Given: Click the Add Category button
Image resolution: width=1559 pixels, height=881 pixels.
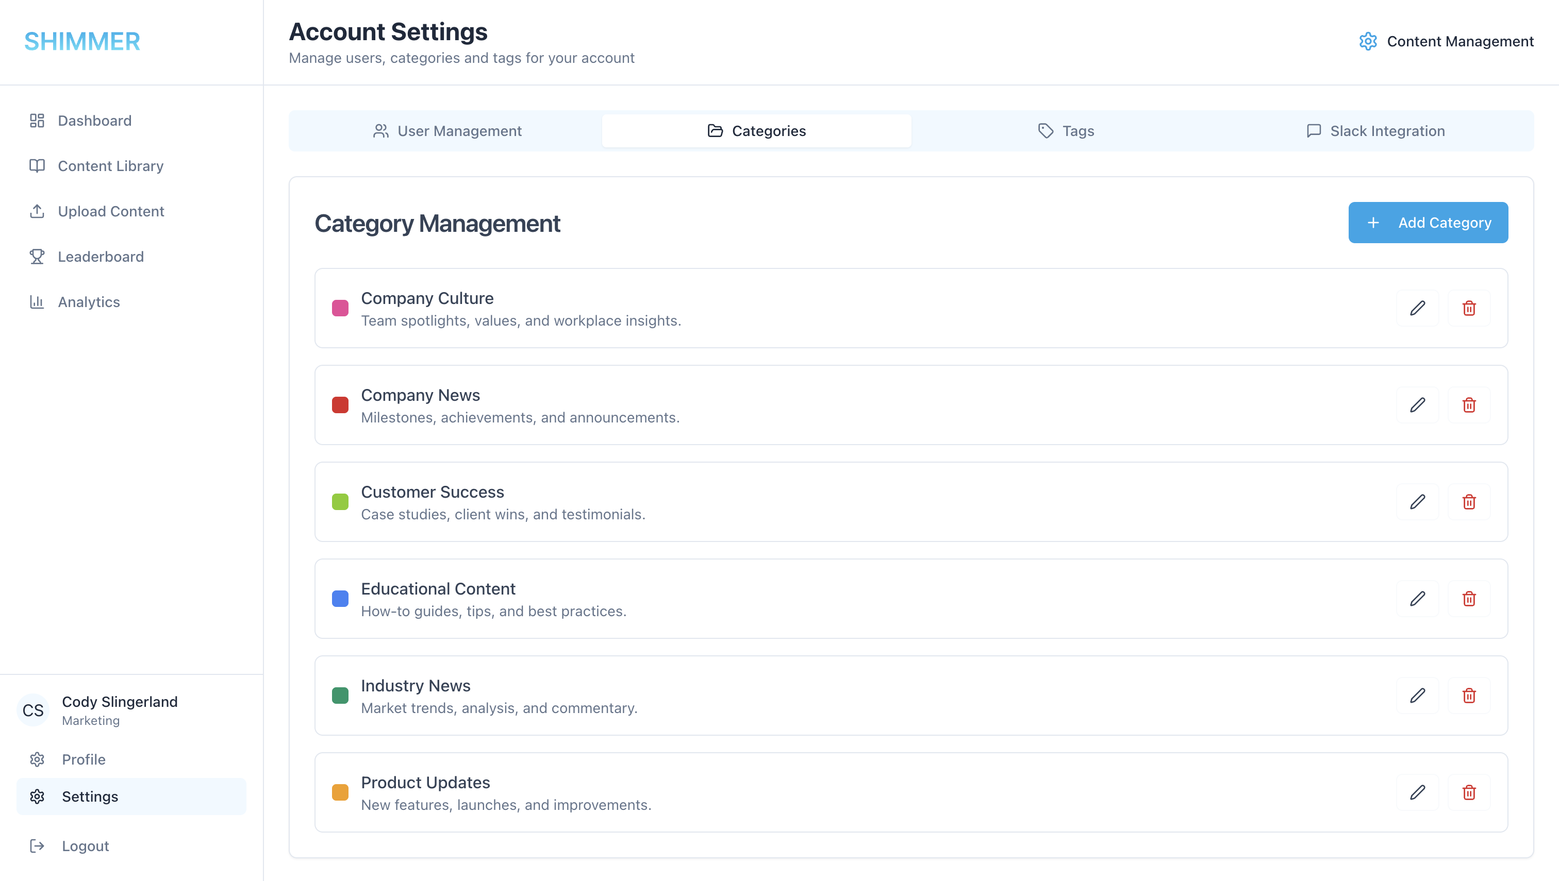Looking at the screenshot, I should 1428,222.
